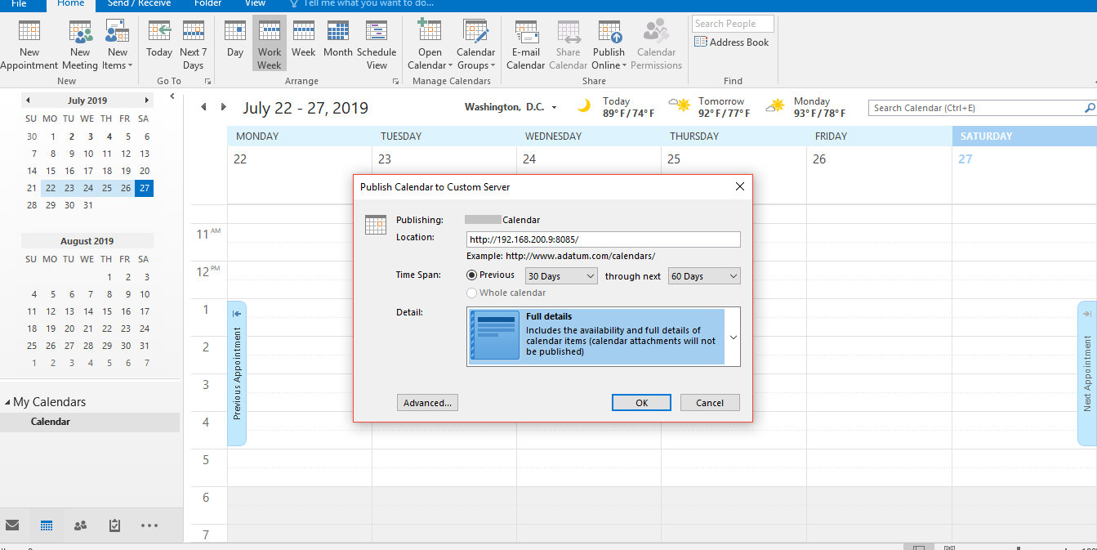Viewport: 1097px width, 550px height.
Task: Click the Location URL field
Action: (604, 239)
